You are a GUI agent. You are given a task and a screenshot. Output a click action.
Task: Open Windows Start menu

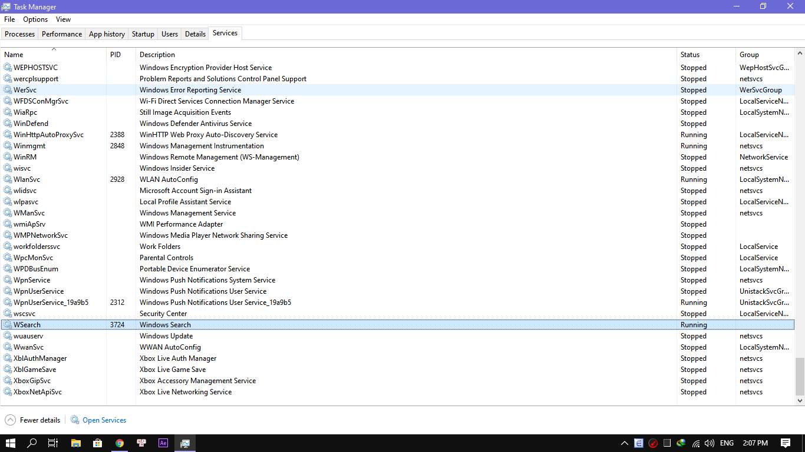[11, 443]
